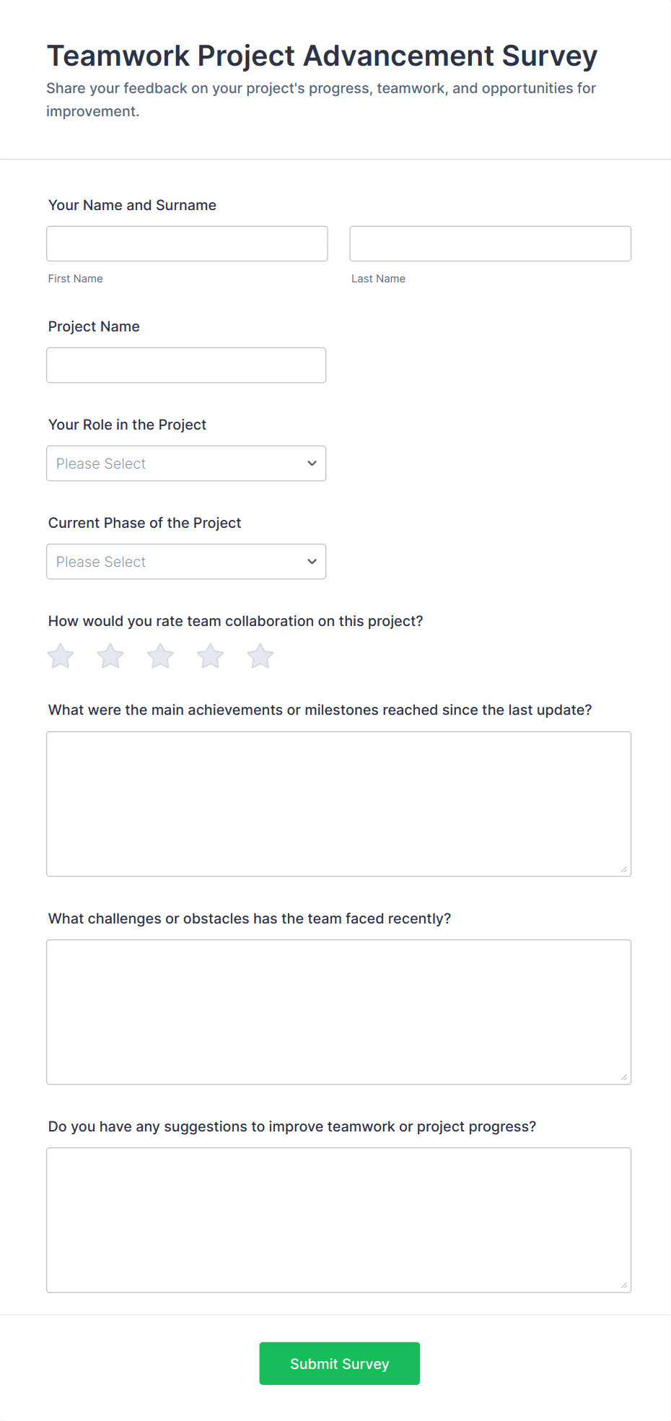The height and width of the screenshot is (1421, 671).
Task: Click the suggestions to improve teamwork box
Action: tap(338, 1220)
